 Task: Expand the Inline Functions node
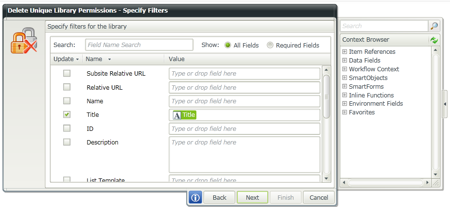(x=345, y=96)
